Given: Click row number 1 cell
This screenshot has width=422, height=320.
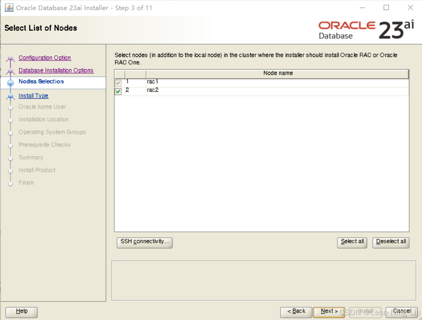Looking at the screenshot, I should [x=135, y=83].
